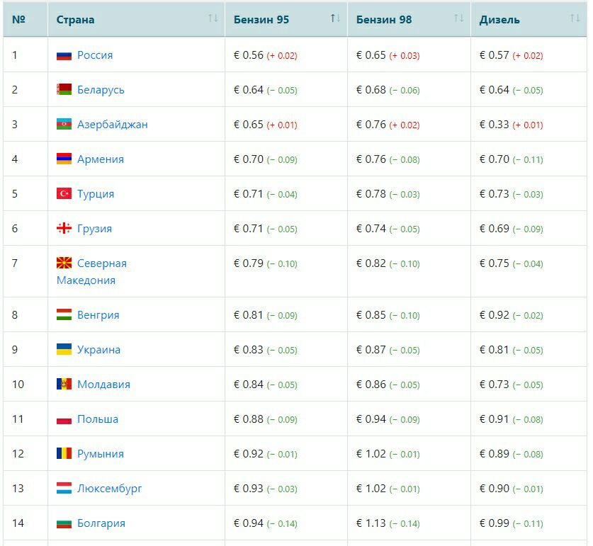Open the Молдавия country link
The image size is (593, 546).
coord(103,385)
